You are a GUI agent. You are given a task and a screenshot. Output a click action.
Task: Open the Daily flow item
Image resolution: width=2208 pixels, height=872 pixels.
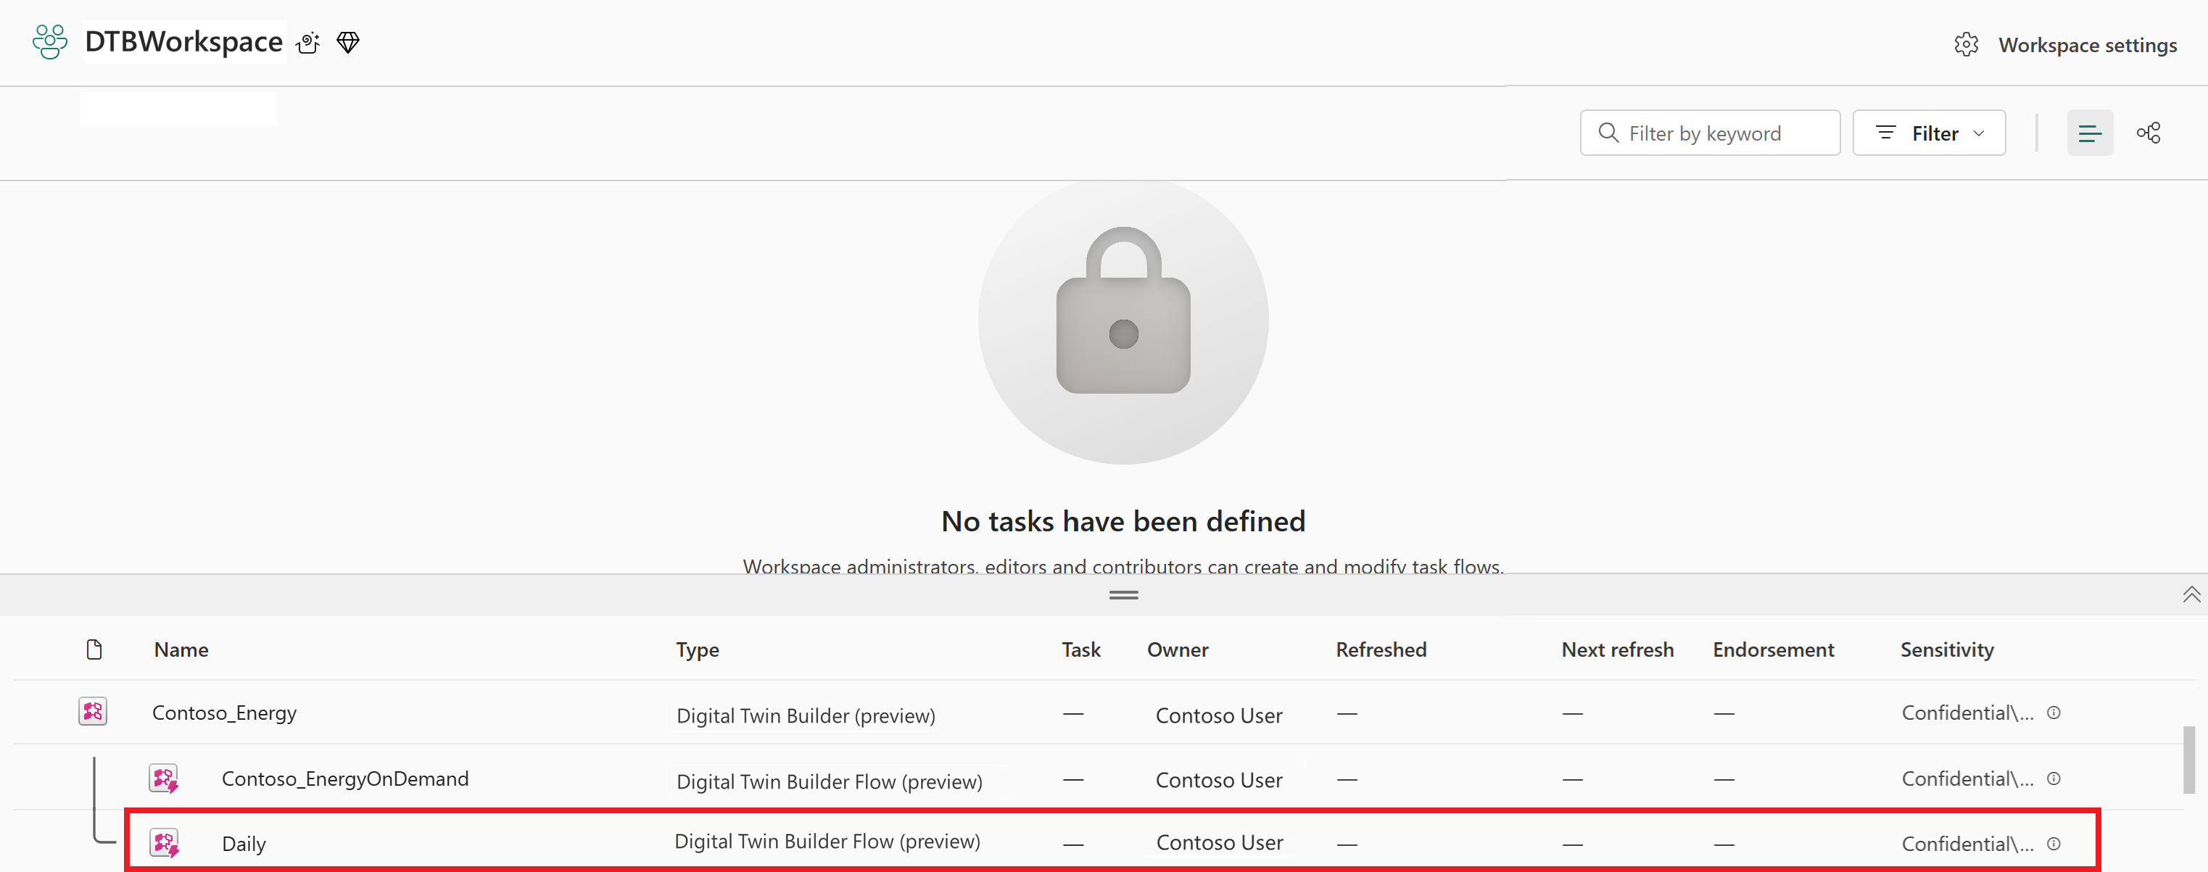pos(244,843)
